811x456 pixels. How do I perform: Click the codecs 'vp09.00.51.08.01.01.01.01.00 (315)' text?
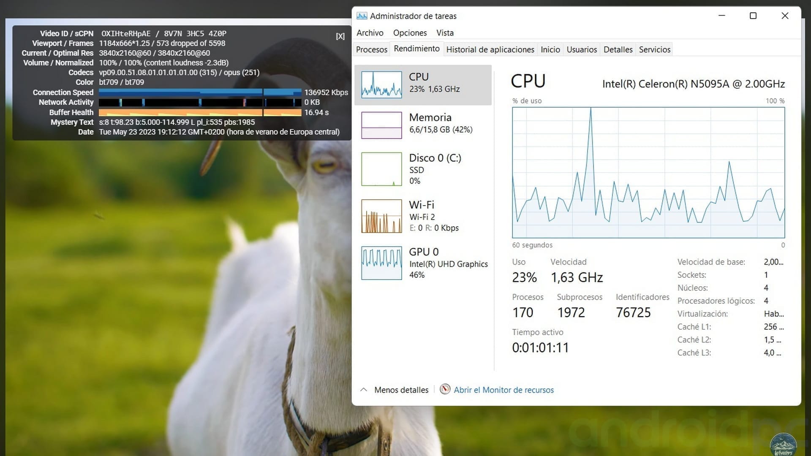click(x=158, y=72)
